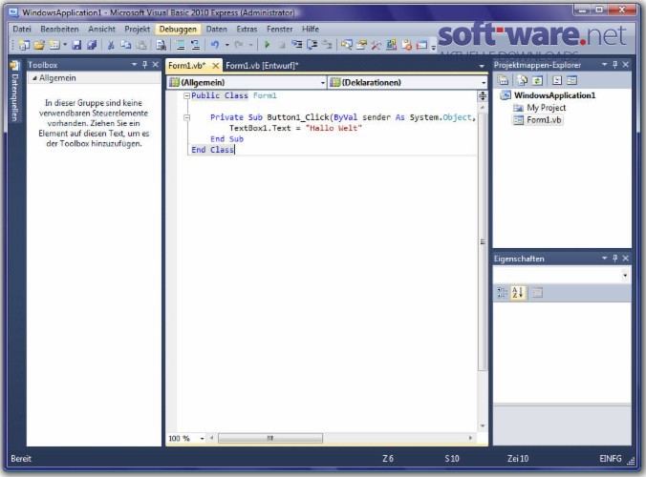Screen dimensions: 646x477
Task: Collapse the Public Class Form1 block
Action: (186, 95)
